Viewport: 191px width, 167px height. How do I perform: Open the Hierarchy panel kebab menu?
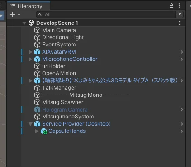click(x=179, y=6)
